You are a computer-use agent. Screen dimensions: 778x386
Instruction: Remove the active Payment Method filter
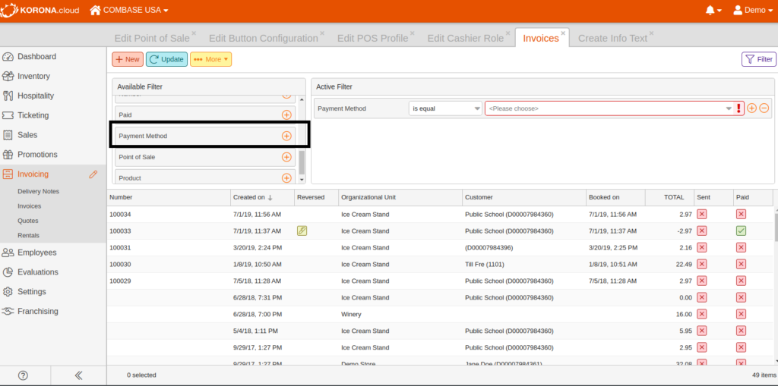(764, 108)
